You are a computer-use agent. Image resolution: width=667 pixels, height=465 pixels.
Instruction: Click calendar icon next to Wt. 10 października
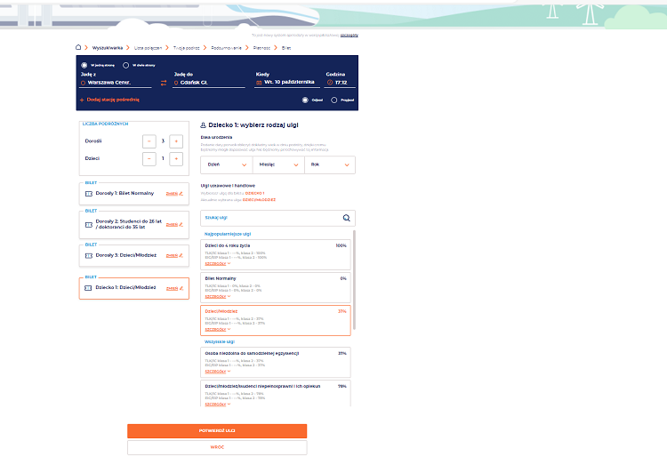(258, 83)
